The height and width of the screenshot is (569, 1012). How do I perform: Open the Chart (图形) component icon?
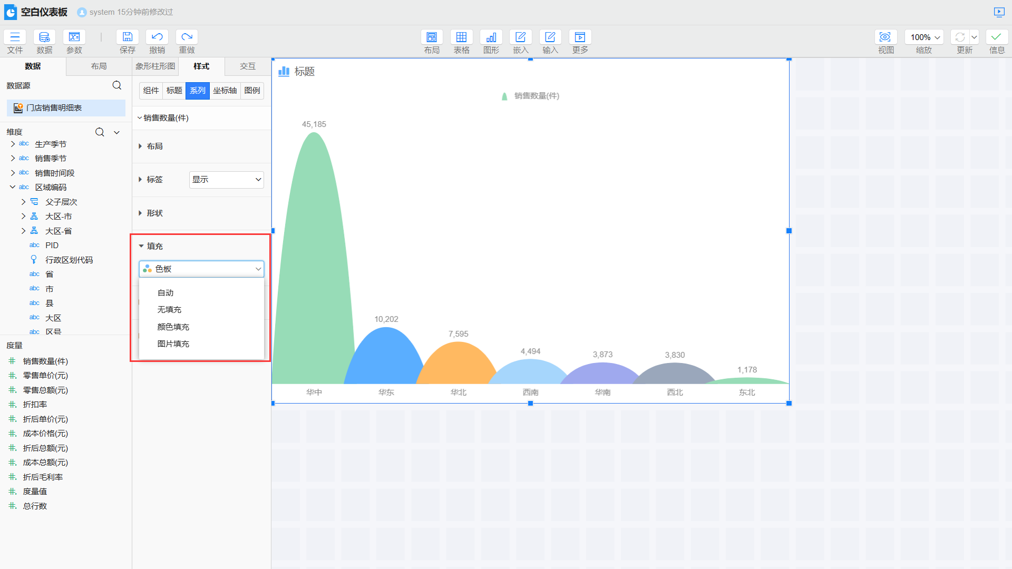click(x=491, y=37)
